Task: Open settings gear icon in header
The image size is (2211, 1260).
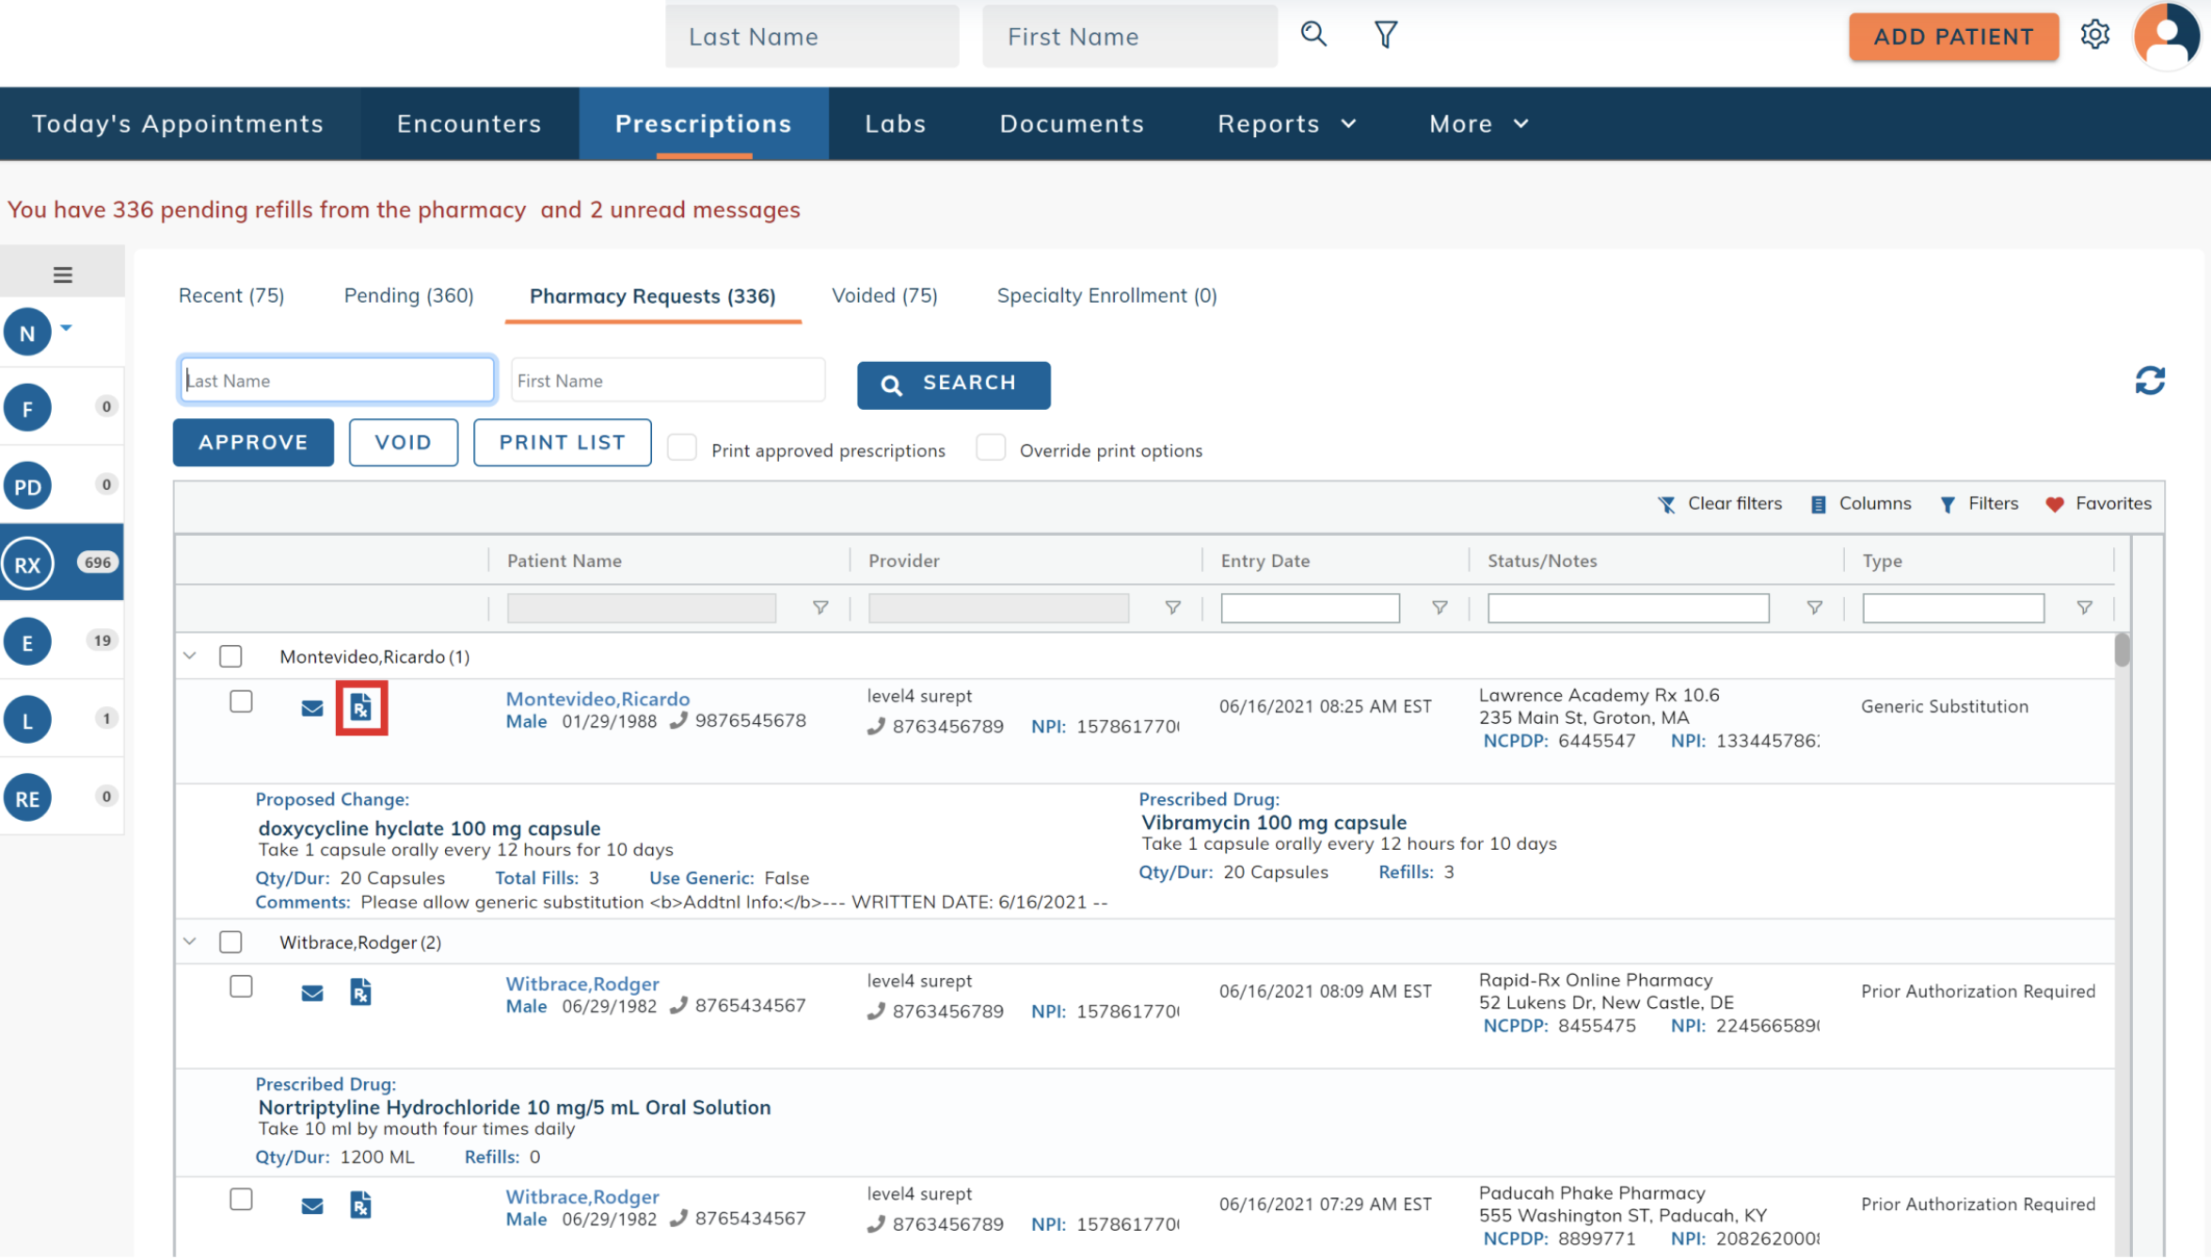Action: (x=2094, y=36)
